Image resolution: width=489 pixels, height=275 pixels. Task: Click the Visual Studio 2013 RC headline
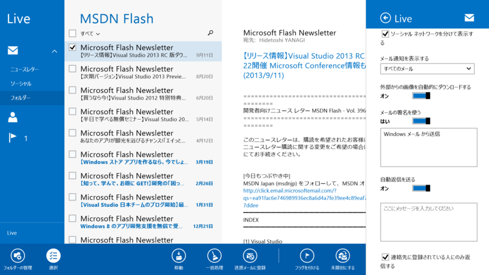(x=304, y=65)
